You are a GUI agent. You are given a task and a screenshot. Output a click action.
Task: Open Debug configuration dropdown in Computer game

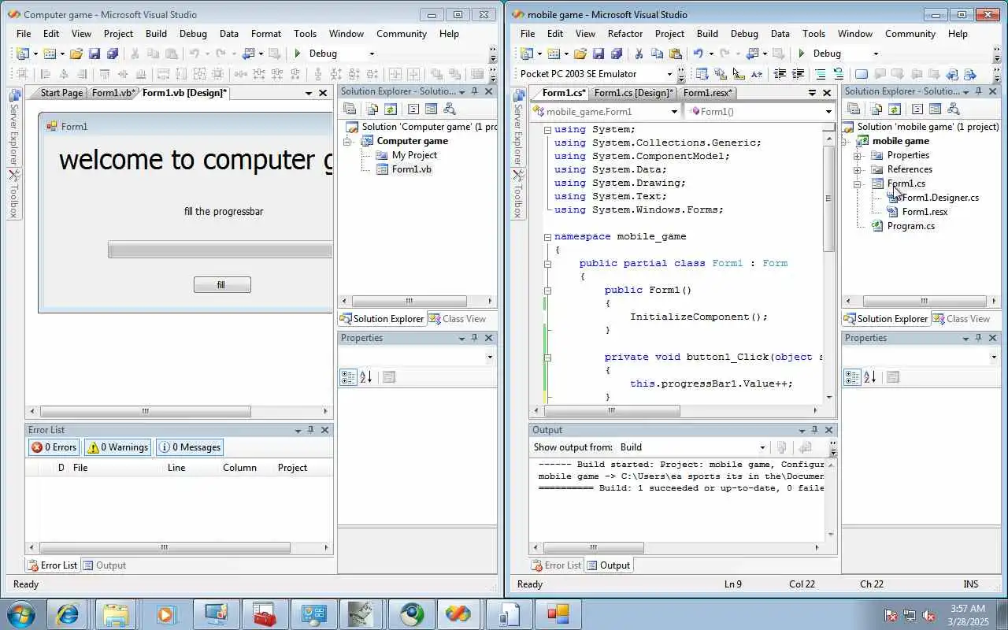[x=372, y=54]
